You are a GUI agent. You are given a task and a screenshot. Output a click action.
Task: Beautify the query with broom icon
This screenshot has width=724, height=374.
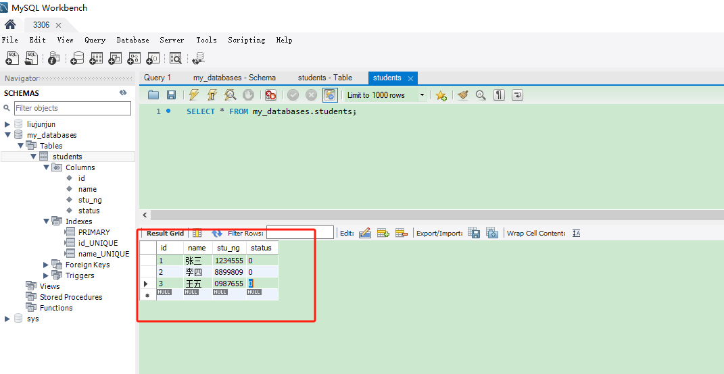[x=463, y=95]
